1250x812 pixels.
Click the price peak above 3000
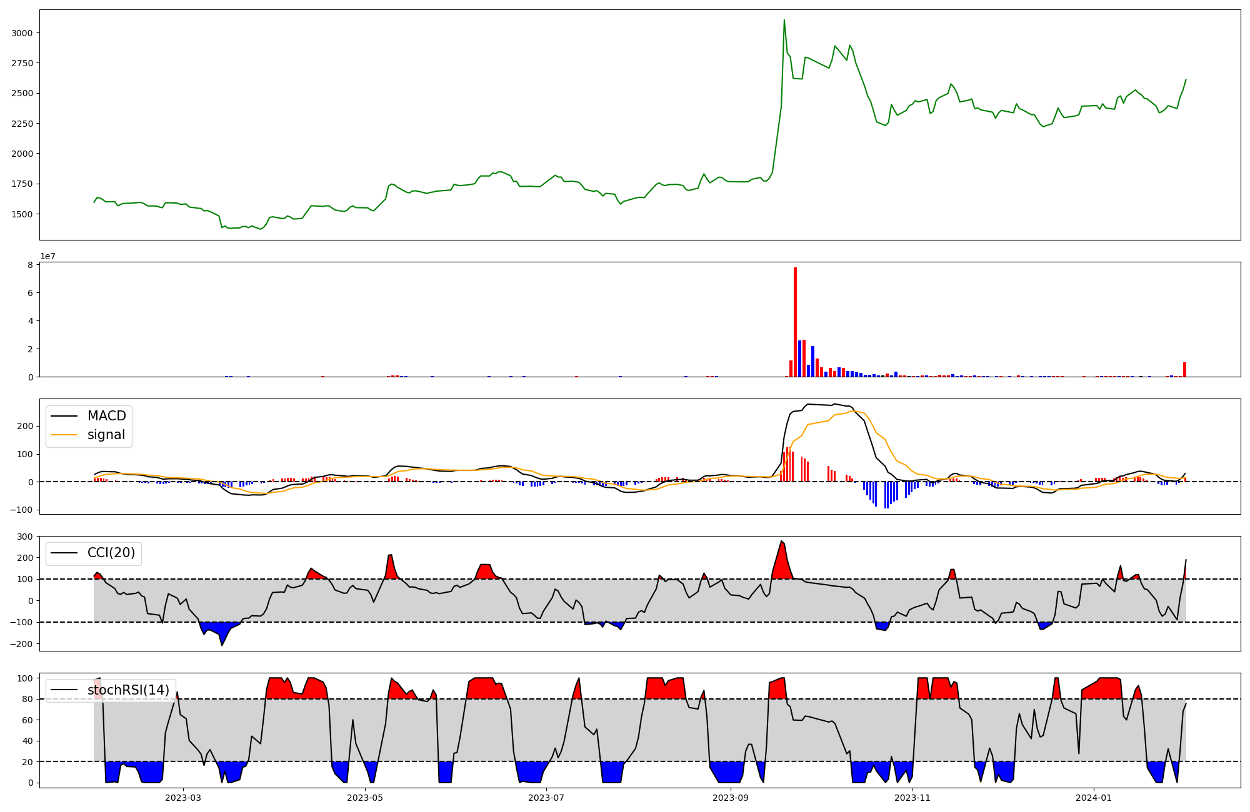click(x=784, y=21)
